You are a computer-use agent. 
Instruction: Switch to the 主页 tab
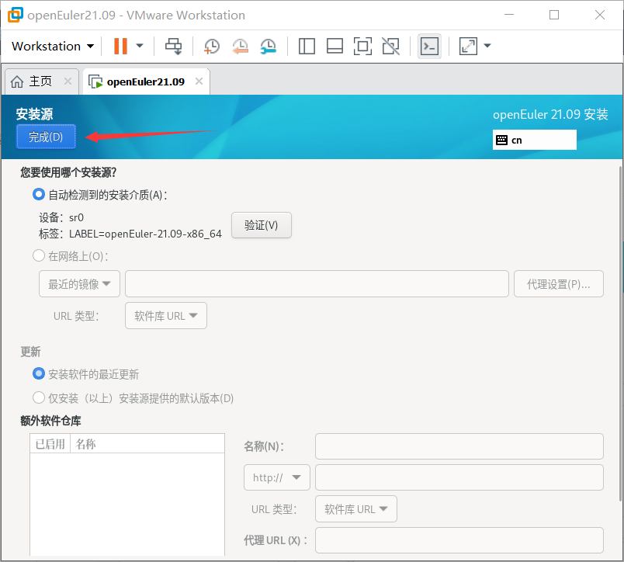[41, 82]
